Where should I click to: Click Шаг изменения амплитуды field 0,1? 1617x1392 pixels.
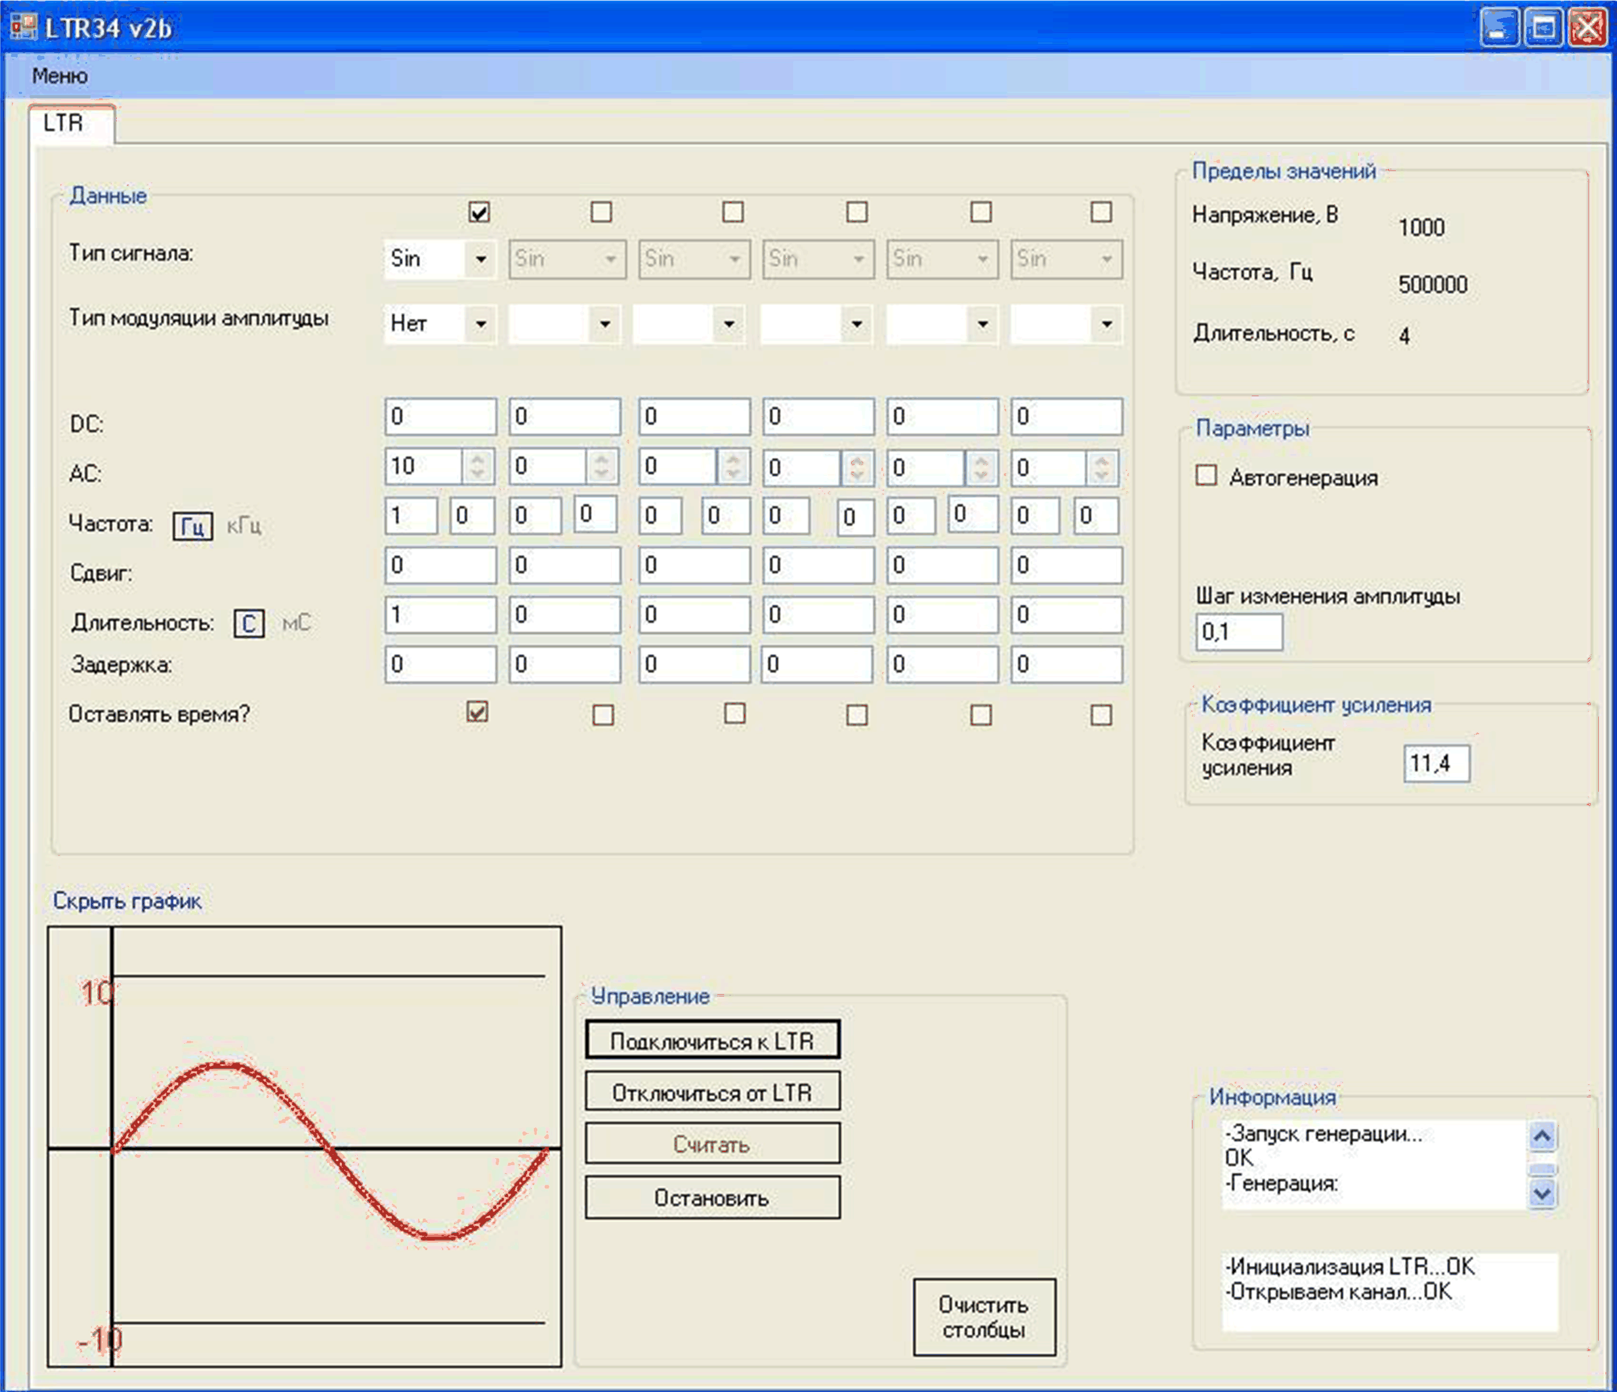[1239, 632]
